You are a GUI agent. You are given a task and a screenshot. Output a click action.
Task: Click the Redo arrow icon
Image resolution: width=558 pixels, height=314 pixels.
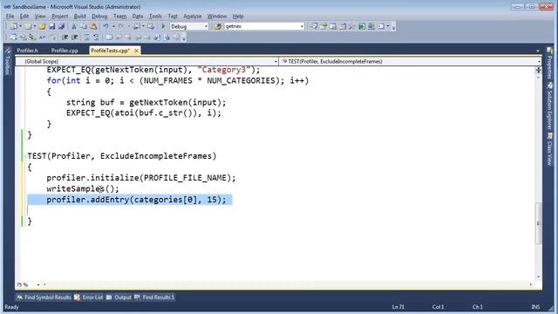pos(121,26)
